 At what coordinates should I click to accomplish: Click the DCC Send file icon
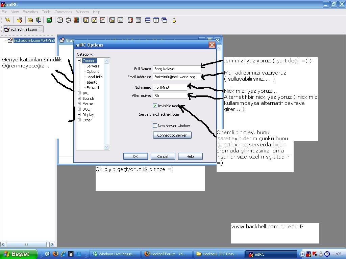(x=86, y=20)
